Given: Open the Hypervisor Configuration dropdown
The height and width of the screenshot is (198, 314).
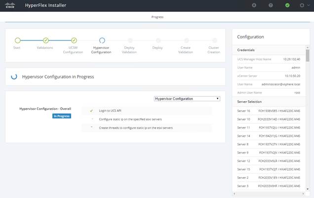Looking at the screenshot, I should [x=187, y=99].
